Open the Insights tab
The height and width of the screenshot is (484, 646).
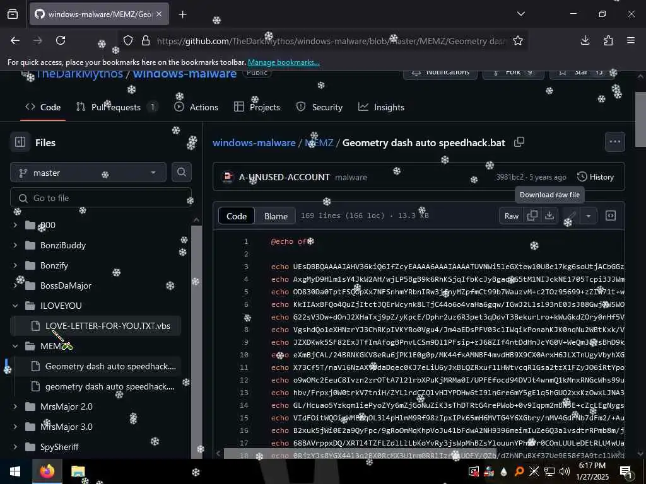click(381, 107)
